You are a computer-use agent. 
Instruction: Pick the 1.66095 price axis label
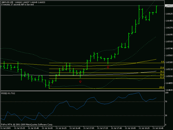coord(169,35)
